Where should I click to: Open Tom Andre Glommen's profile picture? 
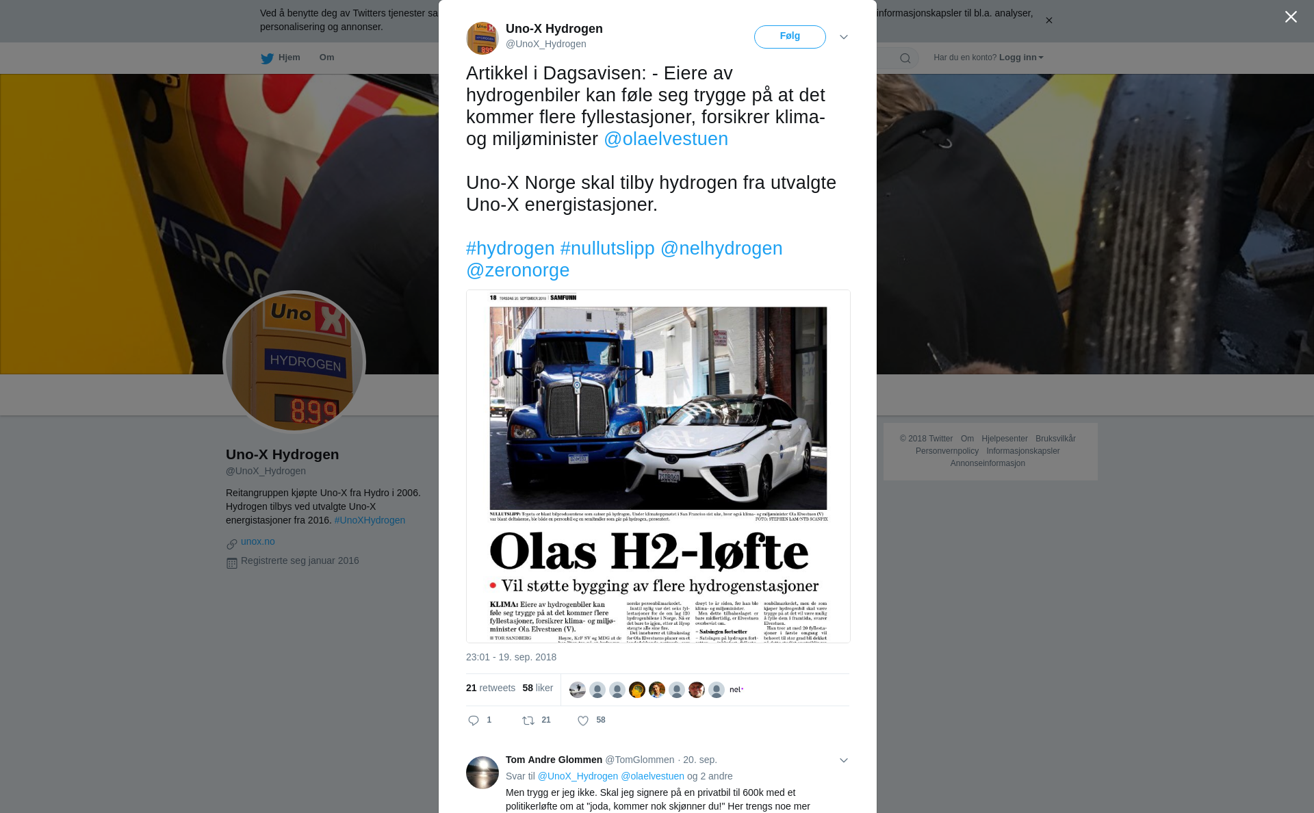click(x=482, y=773)
